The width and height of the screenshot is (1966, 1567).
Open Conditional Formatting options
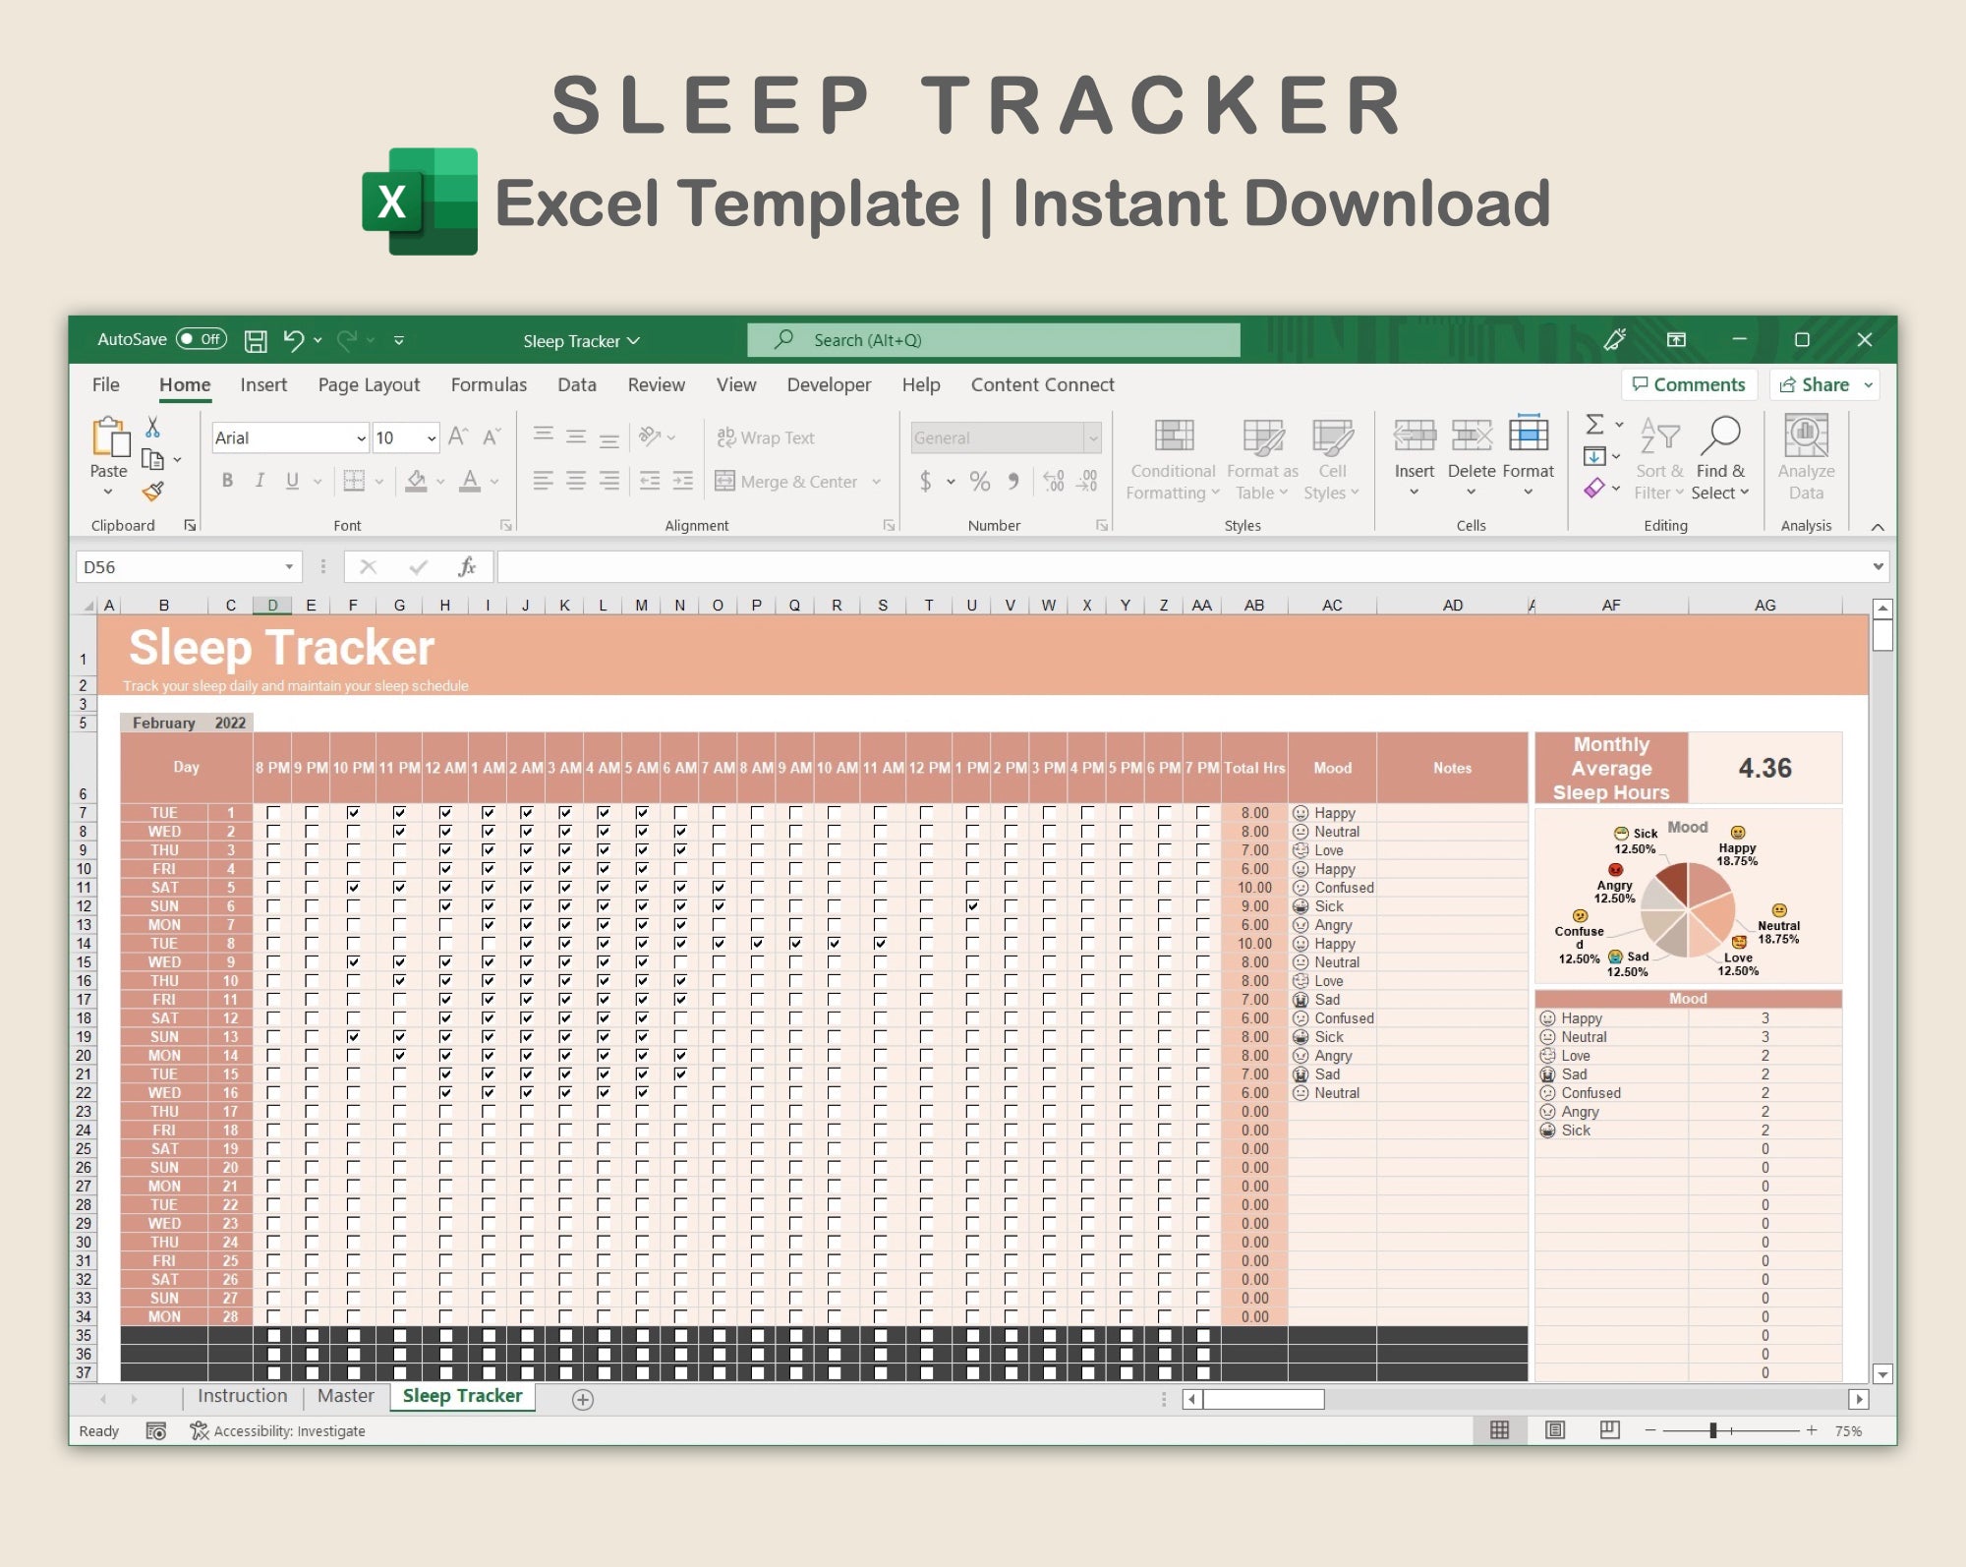(x=1172, y=457)
